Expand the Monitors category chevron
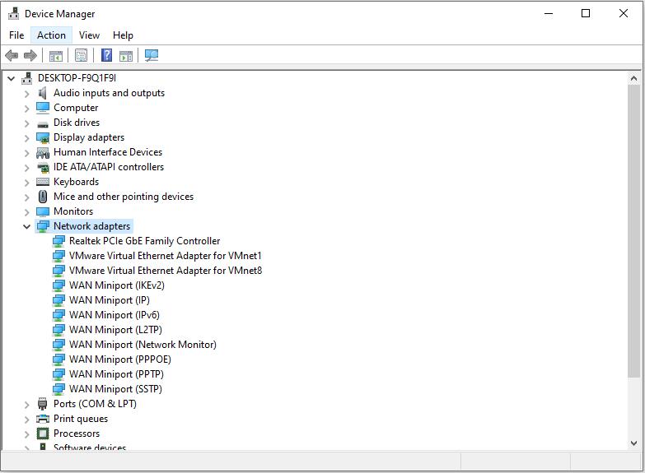The height and width of the screenshot is (473, 645). (26, 212)
